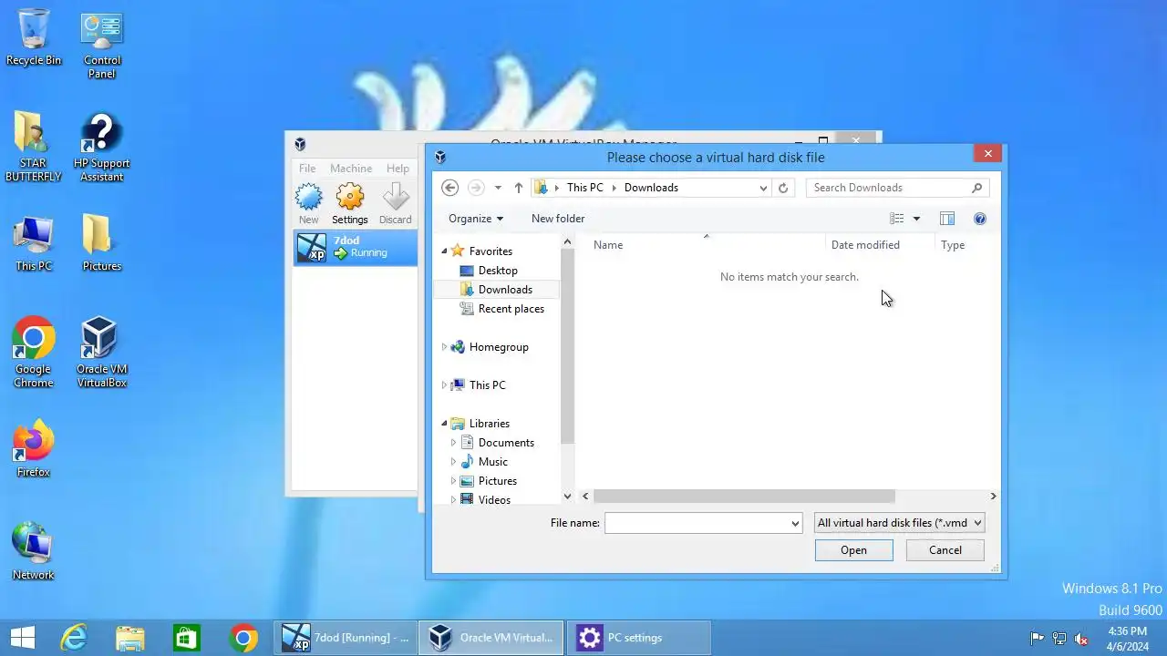Select Oracle VM VirtualBox desktop shortcut
Screen dimensions: 1167x656
[102, 353]
